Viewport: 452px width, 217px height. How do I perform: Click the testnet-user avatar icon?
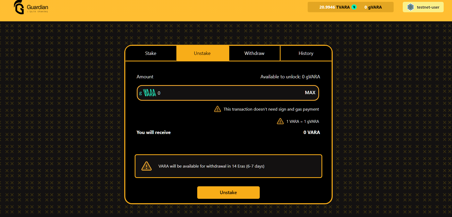pos(411,7)
